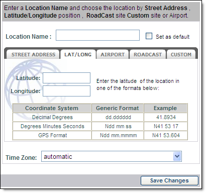
Task: Click the GPS Format cell
Action: (52, 135)
